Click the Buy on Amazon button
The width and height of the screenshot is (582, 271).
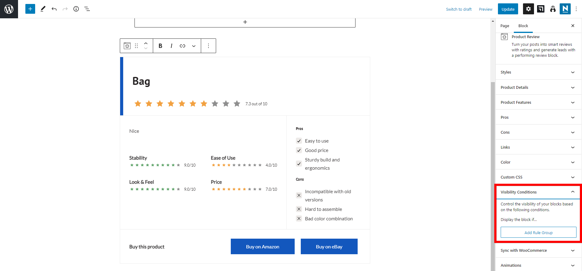point(263,247)
